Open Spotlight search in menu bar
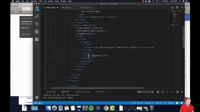 coord(180,1)
